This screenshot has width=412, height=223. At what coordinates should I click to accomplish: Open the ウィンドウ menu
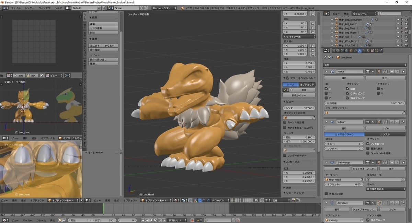[44, 8]
